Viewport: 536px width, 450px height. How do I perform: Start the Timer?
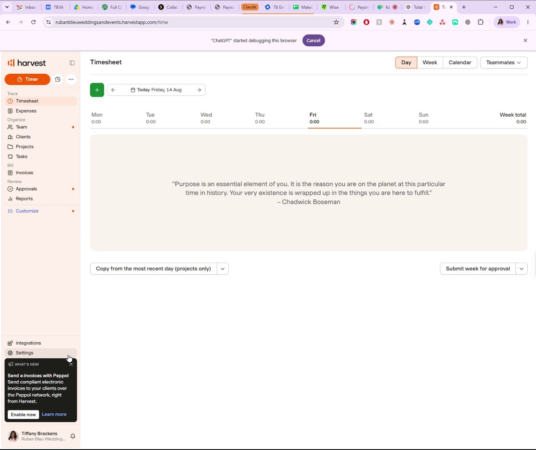pyautogui.click(x=28, y=79)
